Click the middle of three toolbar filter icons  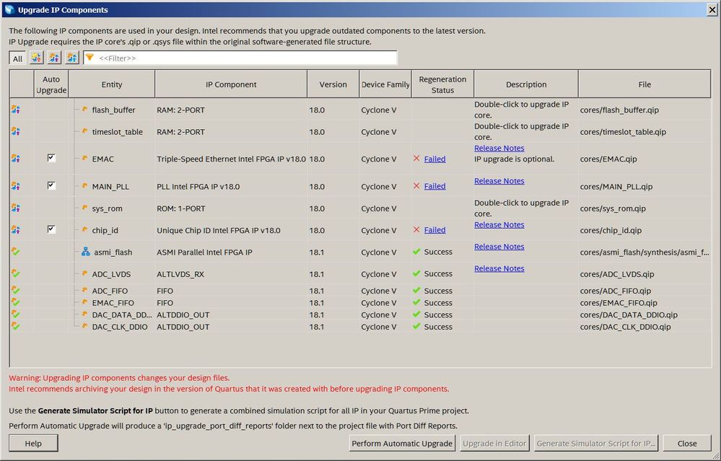click(54, 58)
